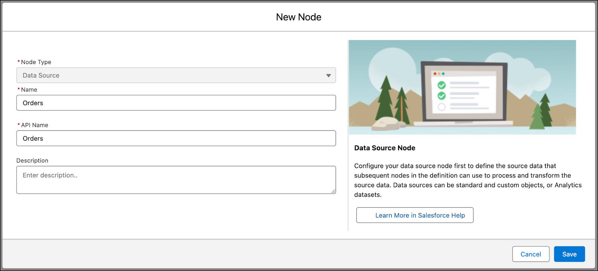Click the API Name field label
598x271 pixels.
point(34,125)
